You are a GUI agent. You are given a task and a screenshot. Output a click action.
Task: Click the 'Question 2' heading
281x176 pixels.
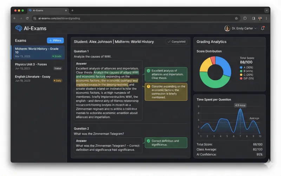tap(81, 128)
